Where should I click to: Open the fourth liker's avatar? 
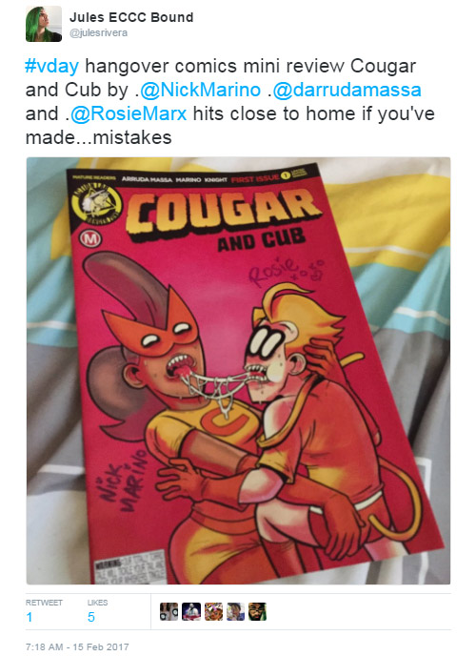point(235,611)
